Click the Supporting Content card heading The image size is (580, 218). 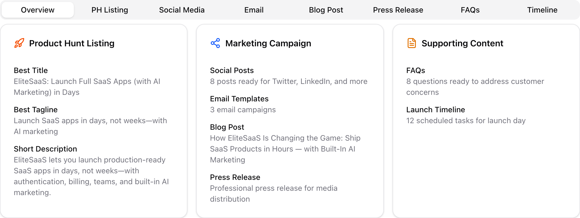462,43
